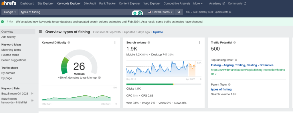The image size is (293, 113).
Task: Open Site Audit tab
Action: (x=90, y=3)
